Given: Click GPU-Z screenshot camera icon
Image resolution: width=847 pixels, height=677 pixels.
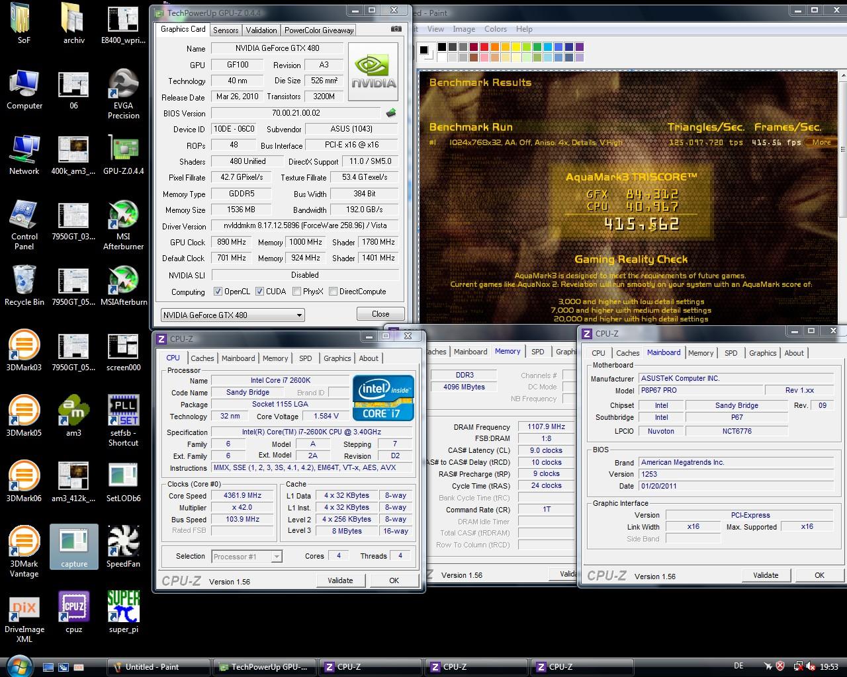Looking at the screenshot, I should 396,29.
